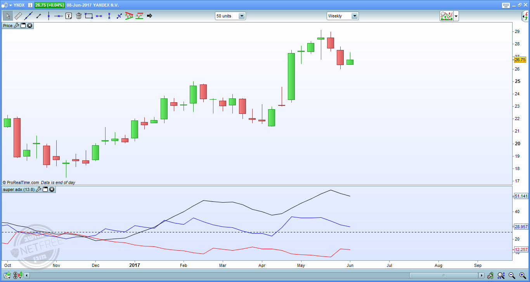The height and width of the screenshot is (282, 530).
Task: Click the info icon beside YNDX
Action: [x=30, y=5]
